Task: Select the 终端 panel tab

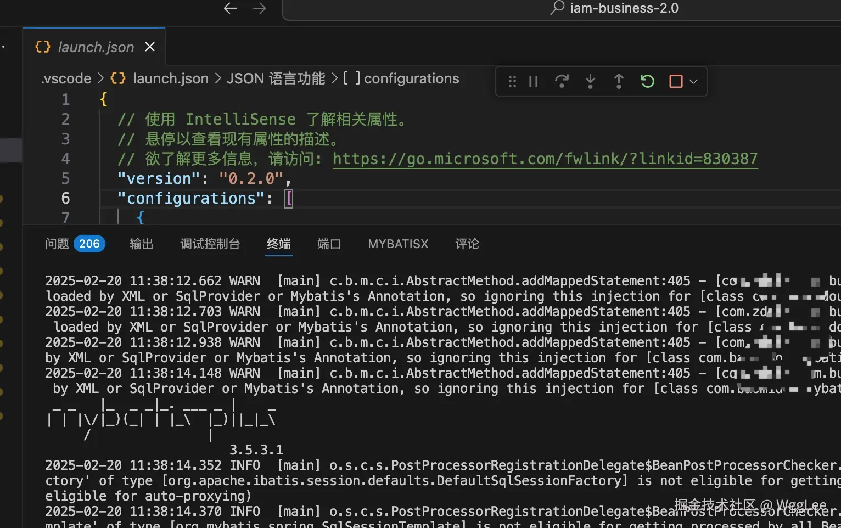Action: (279, 244)
